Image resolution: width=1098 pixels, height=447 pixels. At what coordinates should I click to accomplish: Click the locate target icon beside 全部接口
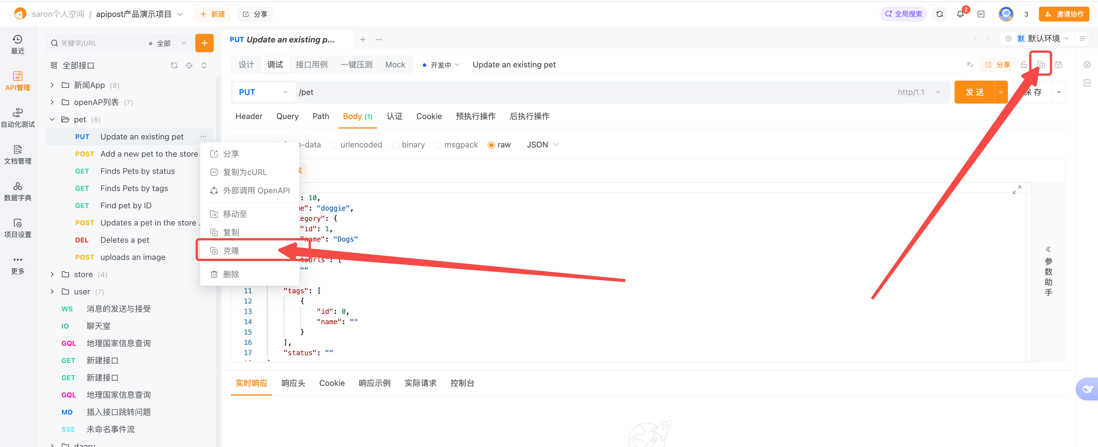(x=189, y=65)
